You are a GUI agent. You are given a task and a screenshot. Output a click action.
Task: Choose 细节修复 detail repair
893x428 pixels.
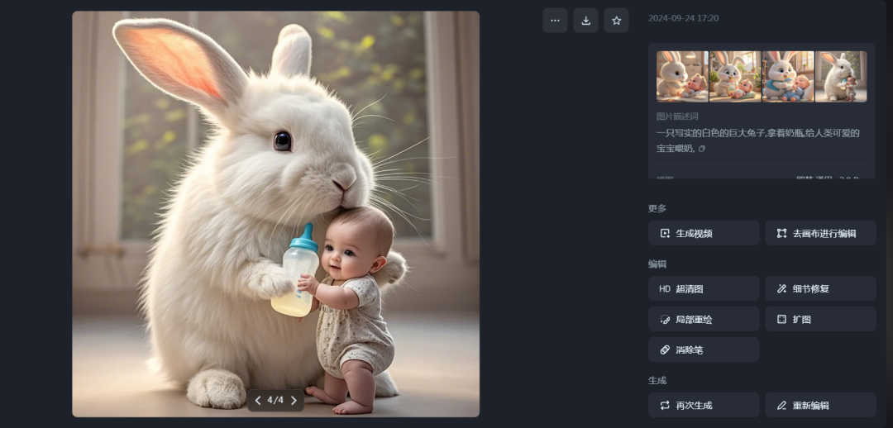pyautogui.click(x=821, y=288)
